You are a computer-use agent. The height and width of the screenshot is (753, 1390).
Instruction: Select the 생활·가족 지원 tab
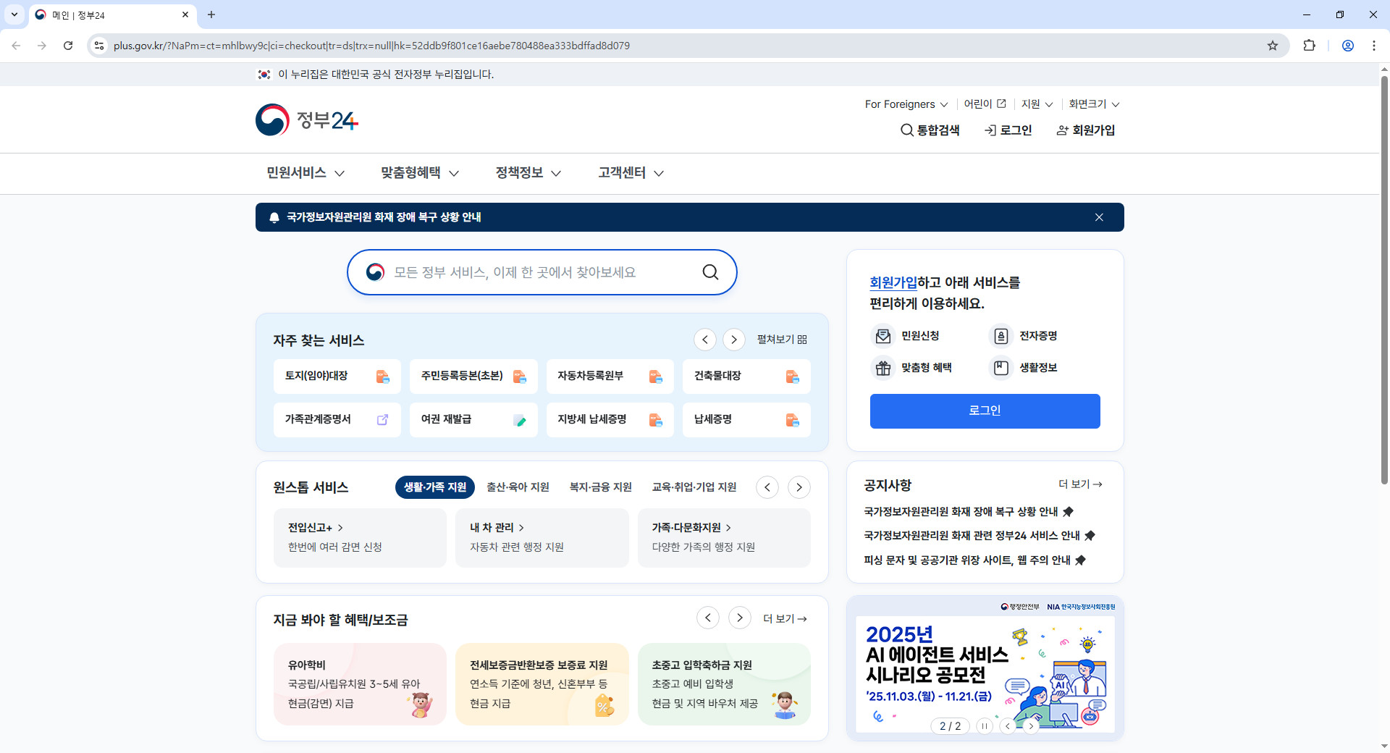coord(435,487)
